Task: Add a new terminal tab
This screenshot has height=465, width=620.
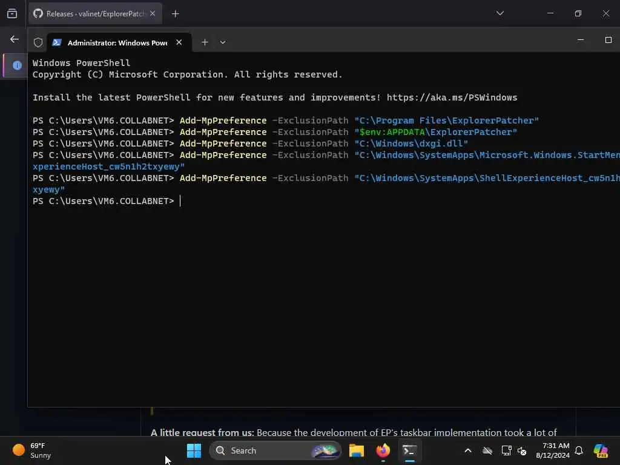Action: (205, 42)
